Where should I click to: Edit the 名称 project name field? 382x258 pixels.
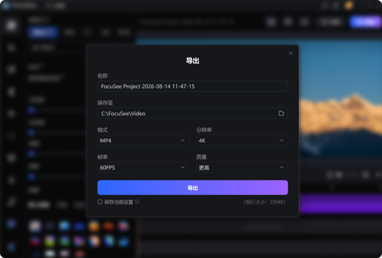(x=192, y=86)
